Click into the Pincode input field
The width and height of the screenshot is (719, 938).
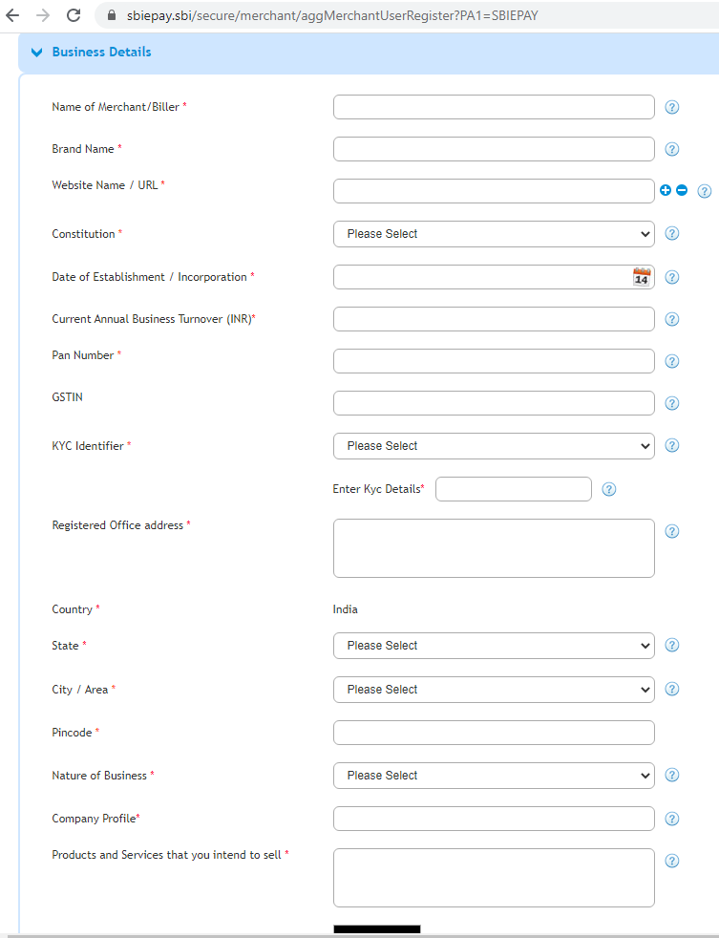coord(493,732)
